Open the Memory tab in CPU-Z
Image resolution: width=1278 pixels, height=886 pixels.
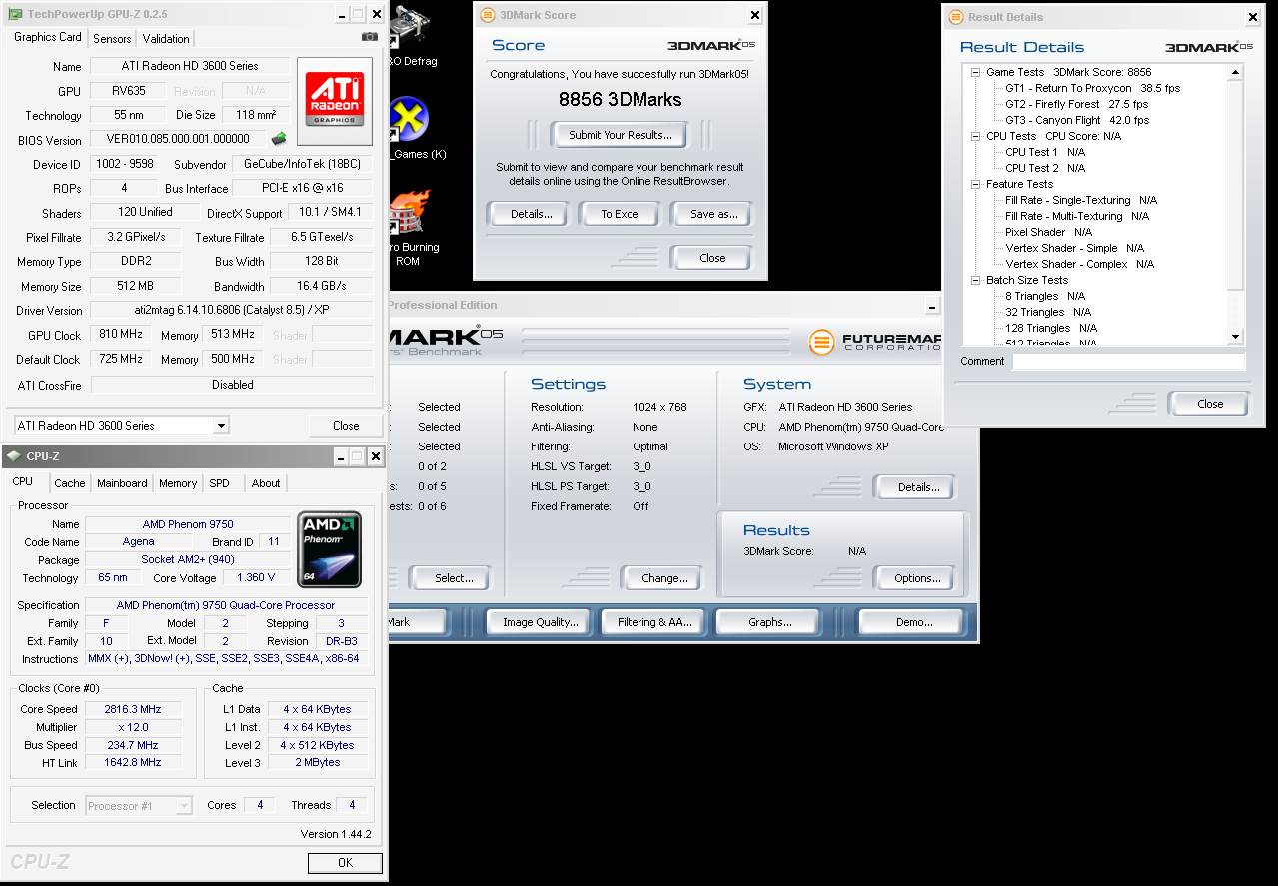point(178,483)
